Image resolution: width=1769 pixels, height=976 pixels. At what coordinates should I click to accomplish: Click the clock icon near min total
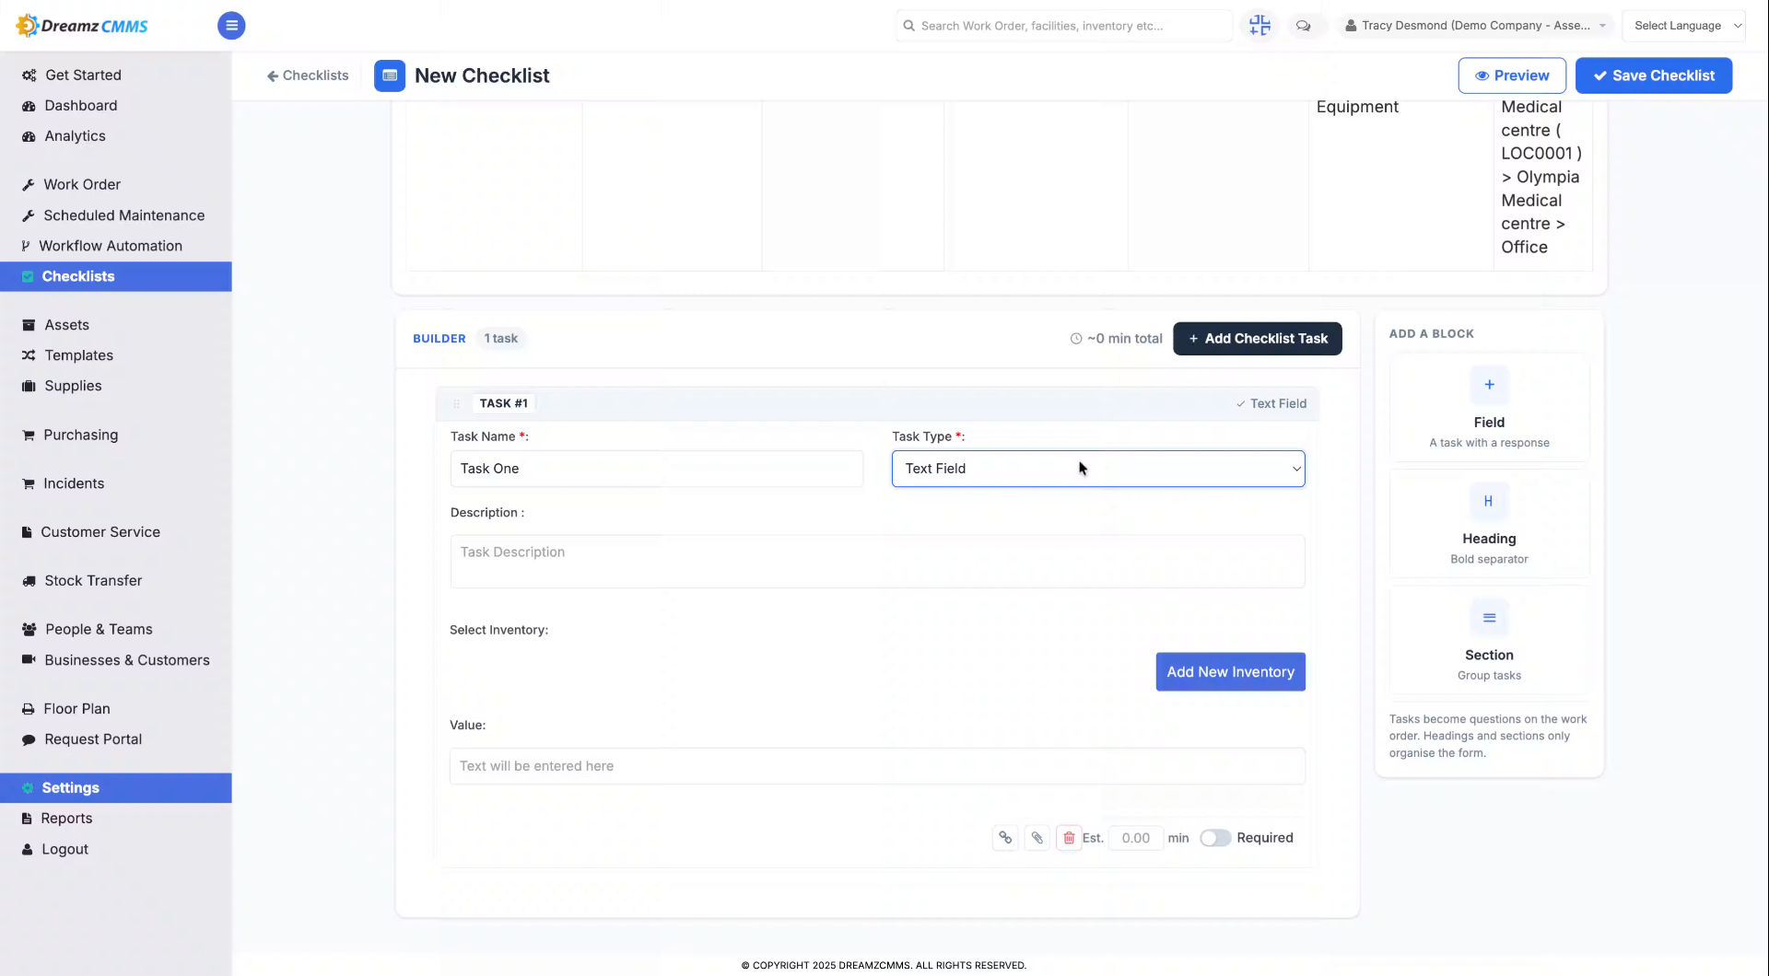pos(1075,339)
